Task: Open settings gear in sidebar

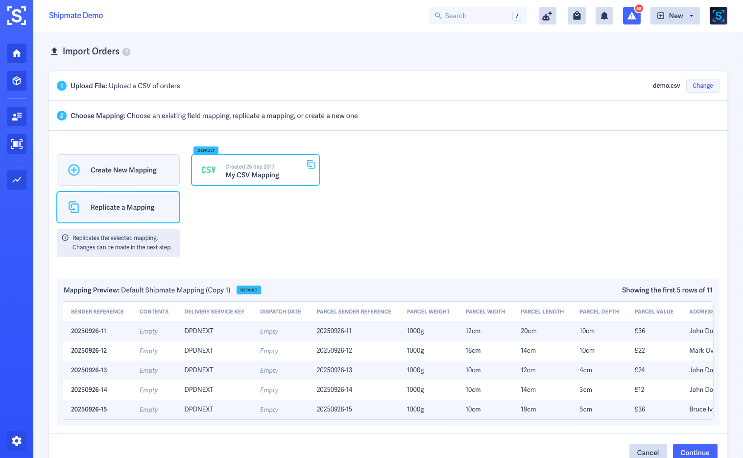Action: click(17, 441)
